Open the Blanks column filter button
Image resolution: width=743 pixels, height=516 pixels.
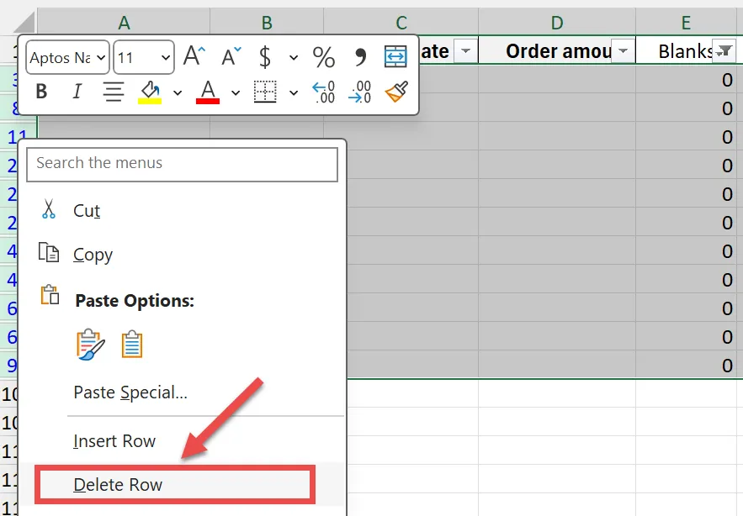pyautogui.click(x=724, y=51)
